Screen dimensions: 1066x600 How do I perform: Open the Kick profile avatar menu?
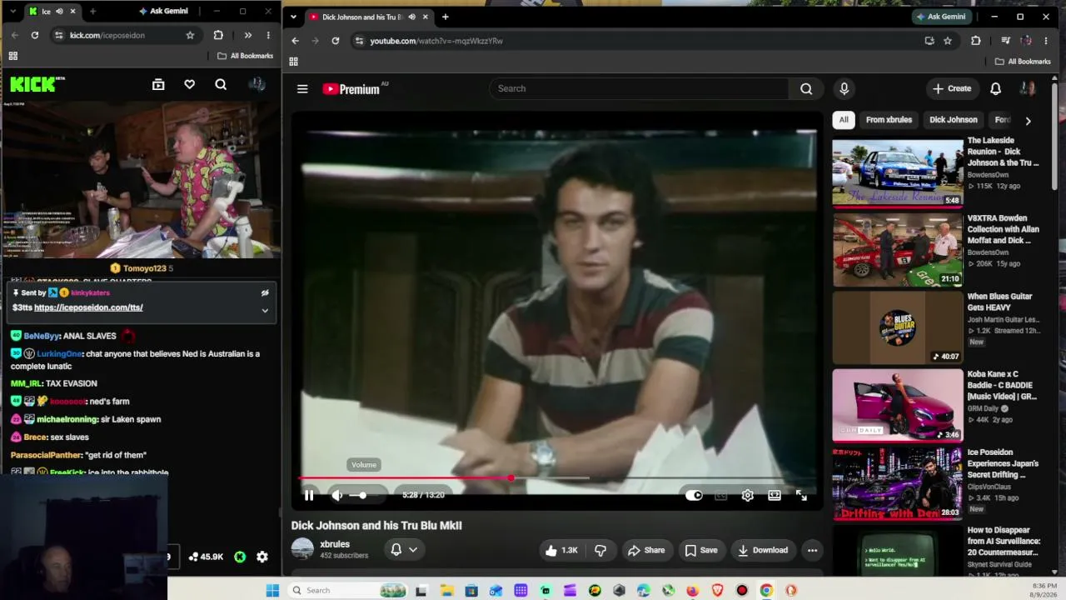[x=257, y=84]
